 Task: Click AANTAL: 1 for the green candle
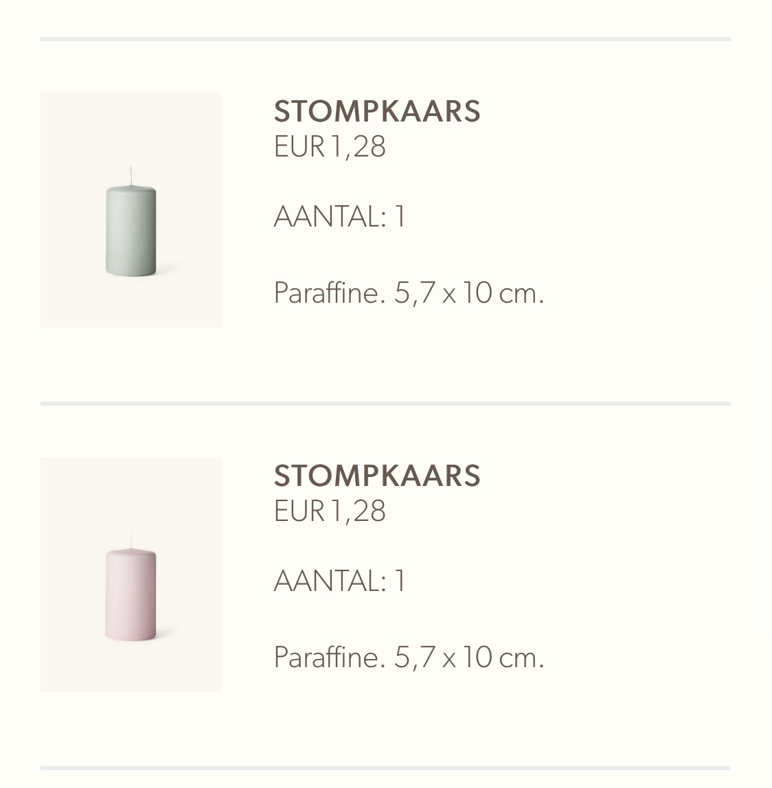(339, 217)
